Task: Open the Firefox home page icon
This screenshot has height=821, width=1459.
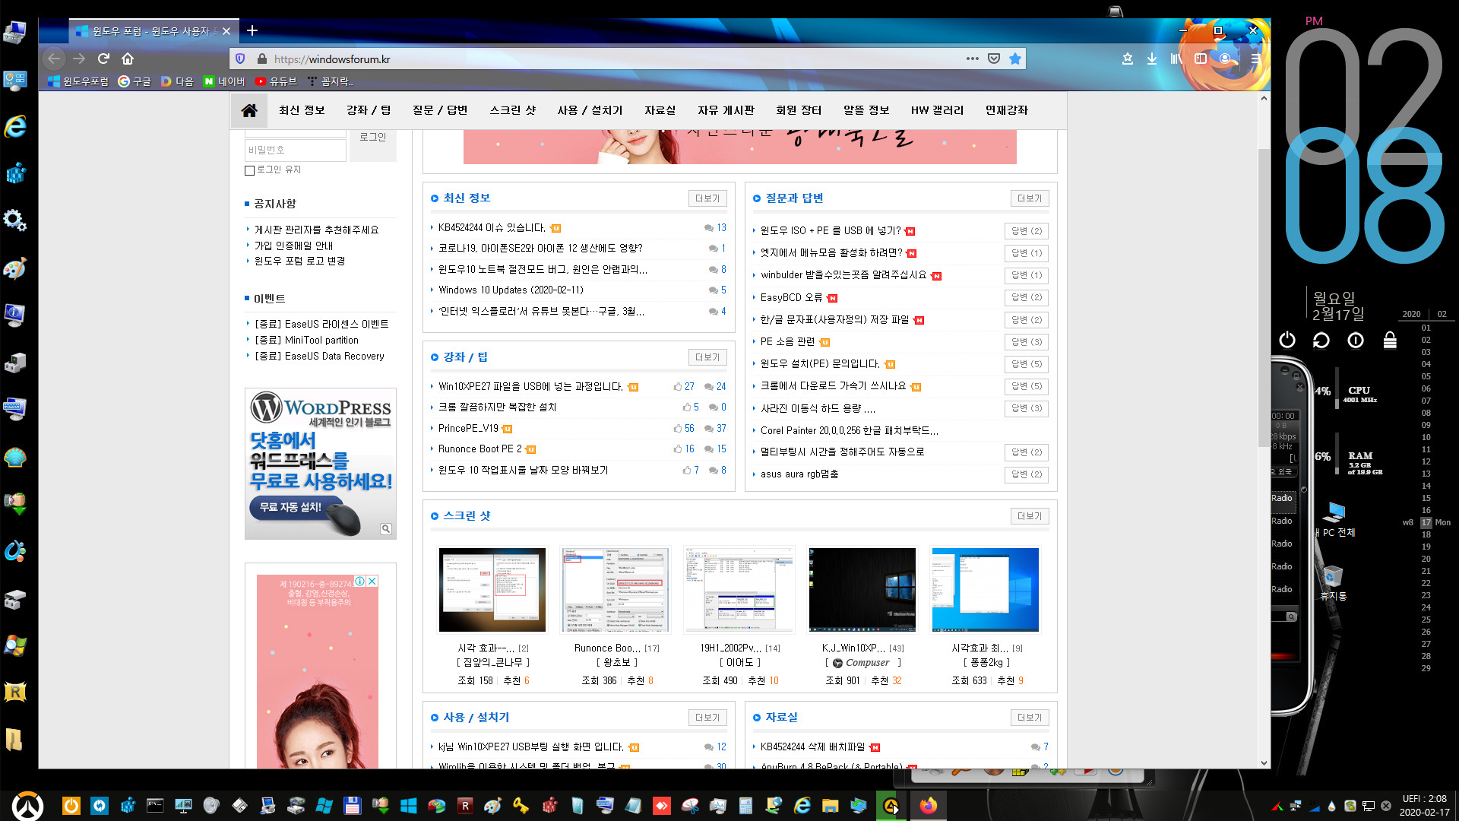Action: [128, 59]
